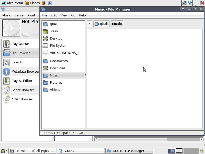Click Music - File Manager taskbar button
The height and width of the screenshot is (154, 205).
tap(129, 151)
